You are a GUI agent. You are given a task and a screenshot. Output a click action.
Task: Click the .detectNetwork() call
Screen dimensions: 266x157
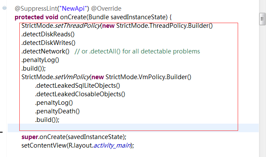[x=45, y=51]
